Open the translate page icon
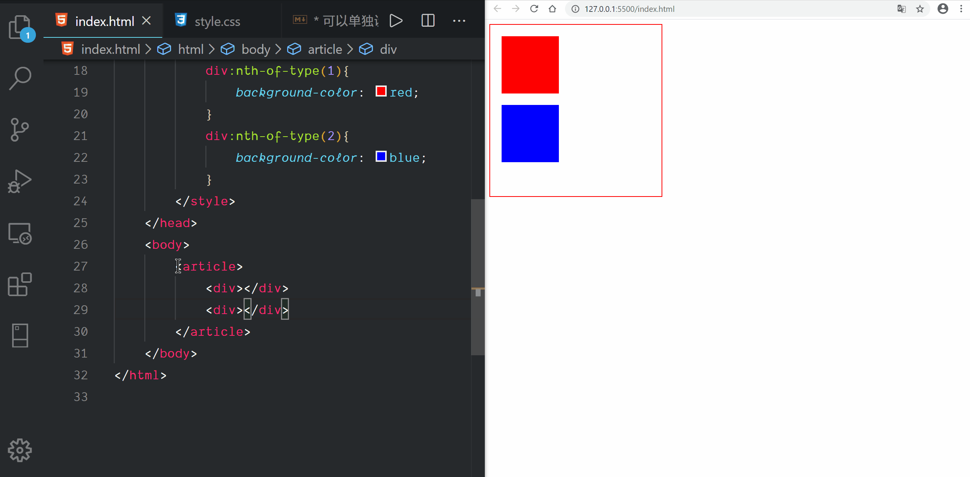Image resolution: width=970 pixels, height=477 pixels. coord(902,9)
